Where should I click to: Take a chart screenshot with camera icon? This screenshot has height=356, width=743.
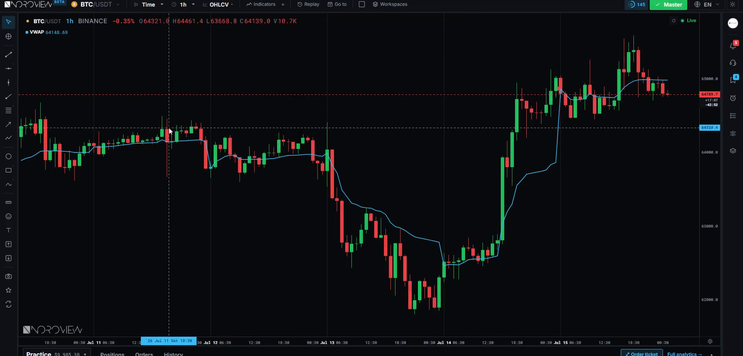9,276
